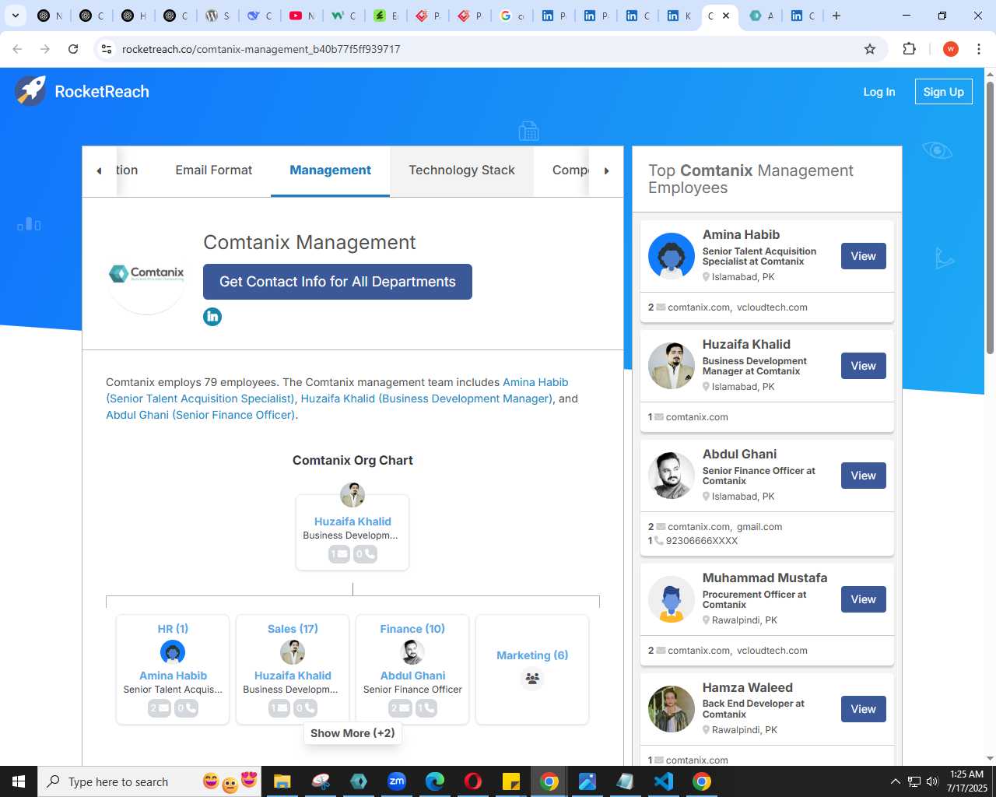Open the Chrome three-dot menu

(x=979, y=49)
